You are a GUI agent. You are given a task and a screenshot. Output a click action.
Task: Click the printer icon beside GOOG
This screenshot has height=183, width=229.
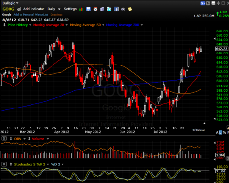click(x=19, y=9)
